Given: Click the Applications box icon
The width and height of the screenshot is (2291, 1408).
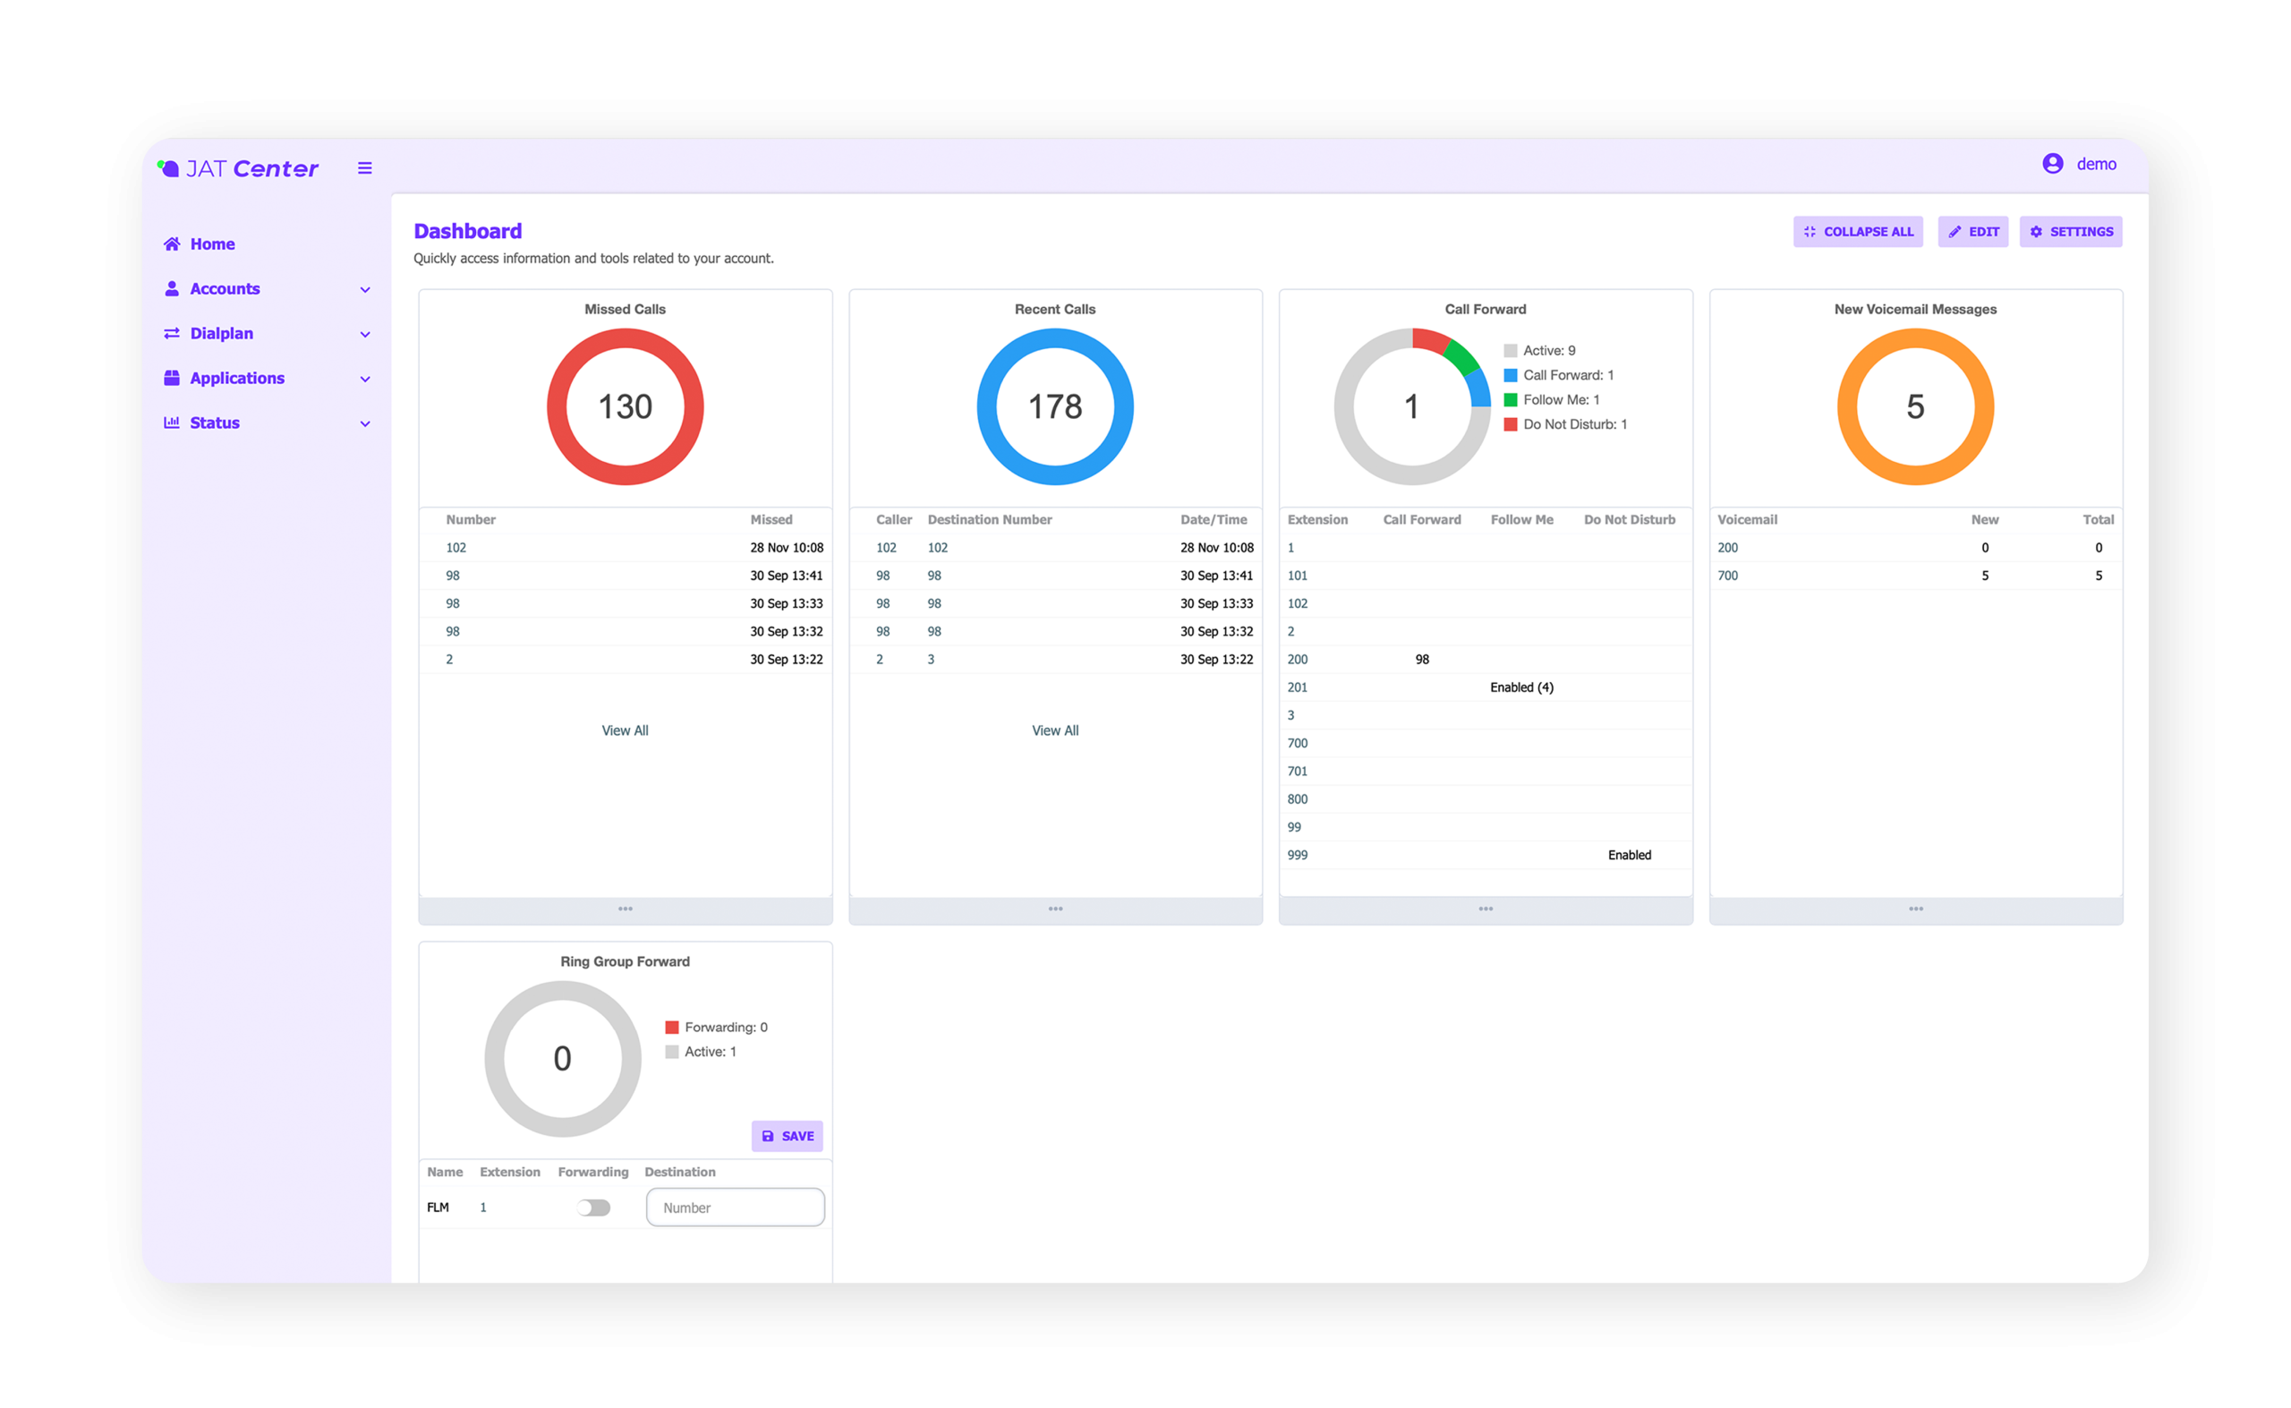Looking at the screenshot, I should click(171, 378).
